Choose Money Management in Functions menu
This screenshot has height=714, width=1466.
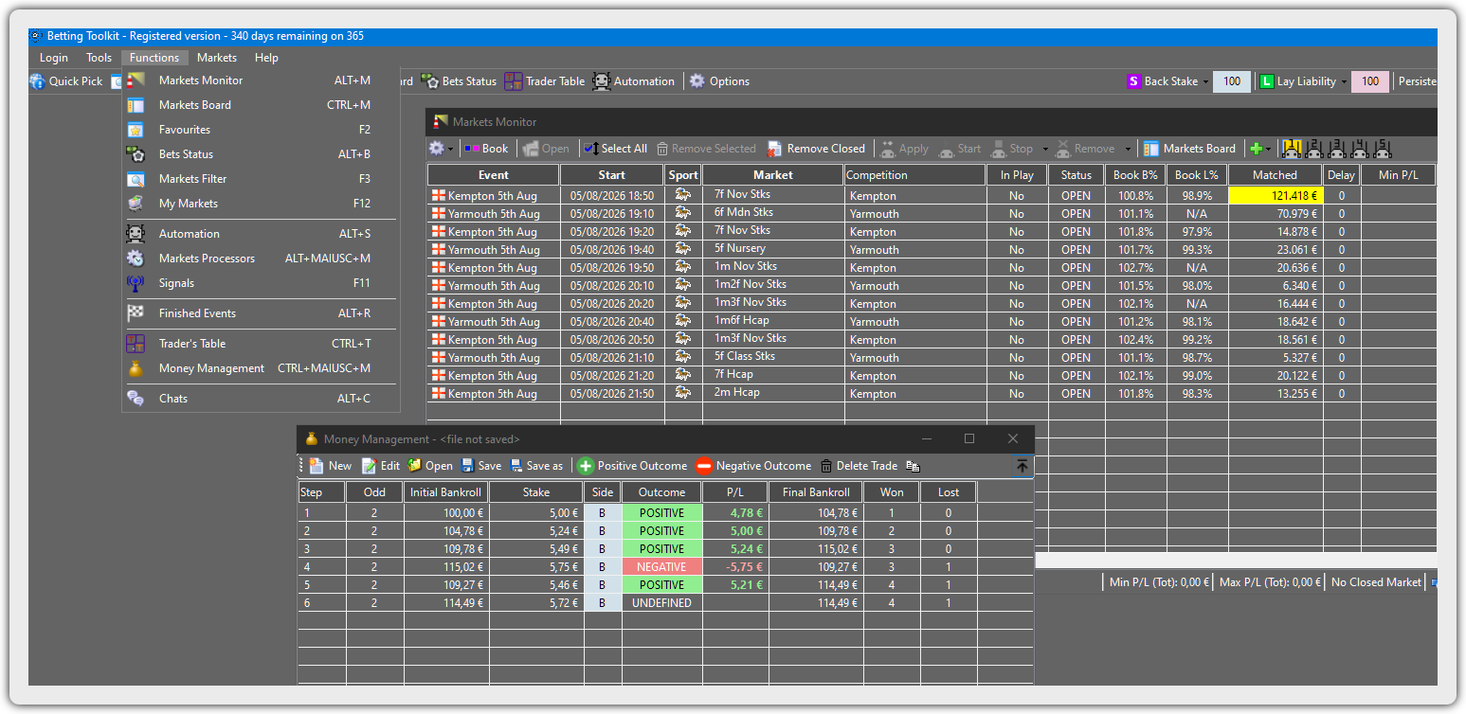click(x=261, y=368)
